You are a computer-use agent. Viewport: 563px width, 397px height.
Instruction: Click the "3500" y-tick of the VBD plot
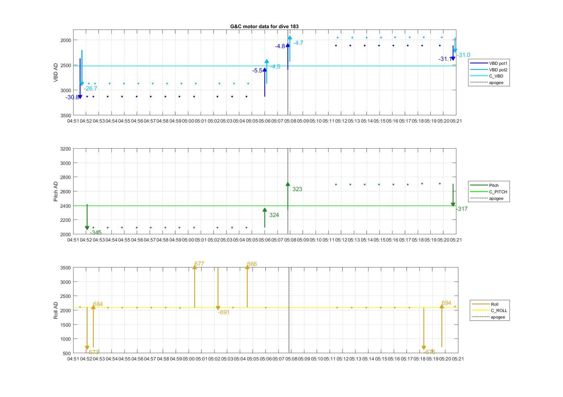click(66, 116)
